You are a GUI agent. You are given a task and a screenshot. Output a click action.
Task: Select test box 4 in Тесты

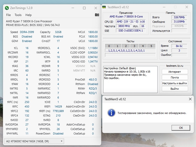143,46
